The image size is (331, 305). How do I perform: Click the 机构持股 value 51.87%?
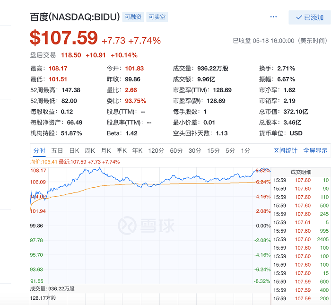[71, 133]
